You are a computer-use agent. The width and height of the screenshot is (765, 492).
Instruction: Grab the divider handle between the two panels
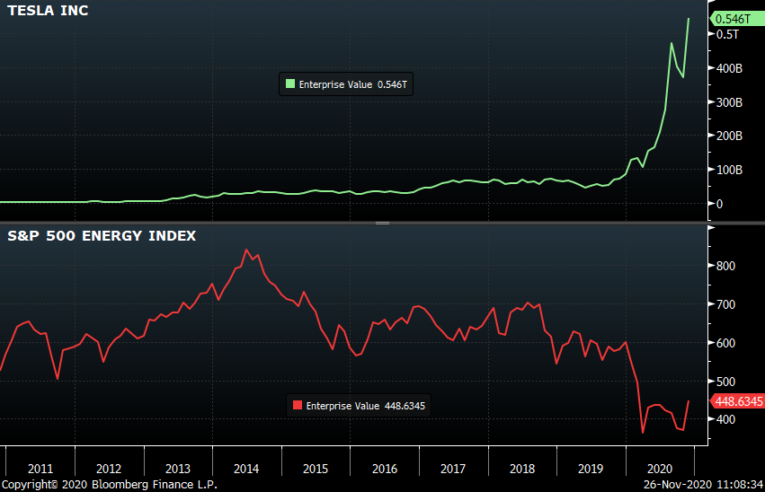tap(382, 223)
